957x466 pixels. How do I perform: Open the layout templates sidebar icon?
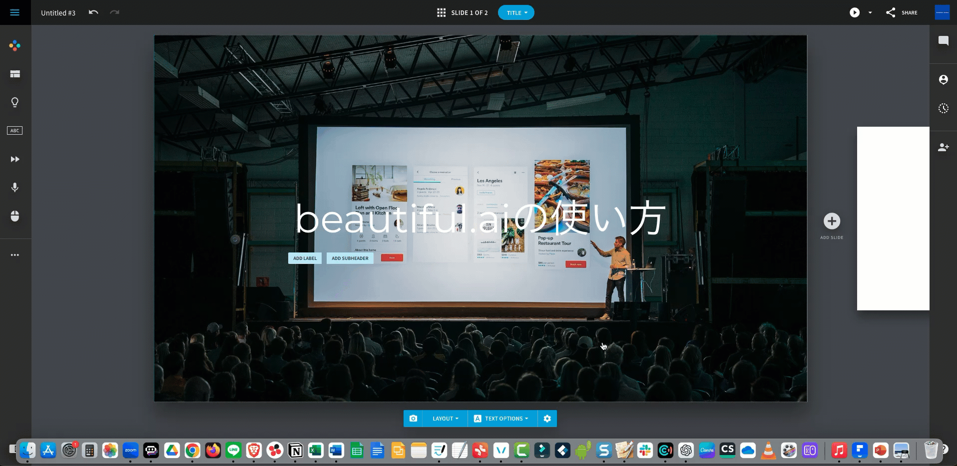click(15, 74)
